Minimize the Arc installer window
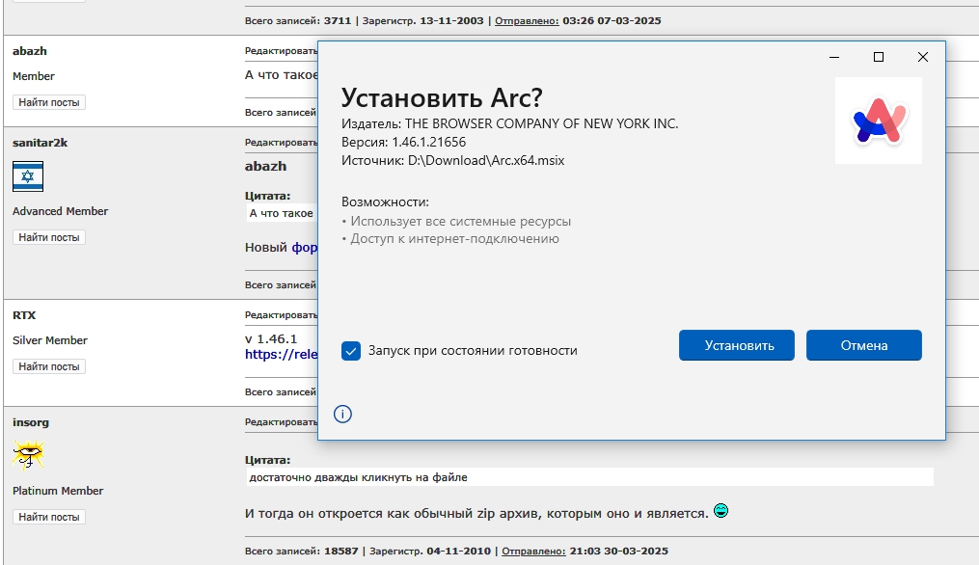The image size is (979, 565). (x=834, y=57)
